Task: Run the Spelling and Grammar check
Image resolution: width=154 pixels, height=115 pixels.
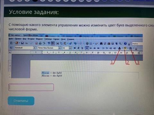Action: [x=49, y=43]
